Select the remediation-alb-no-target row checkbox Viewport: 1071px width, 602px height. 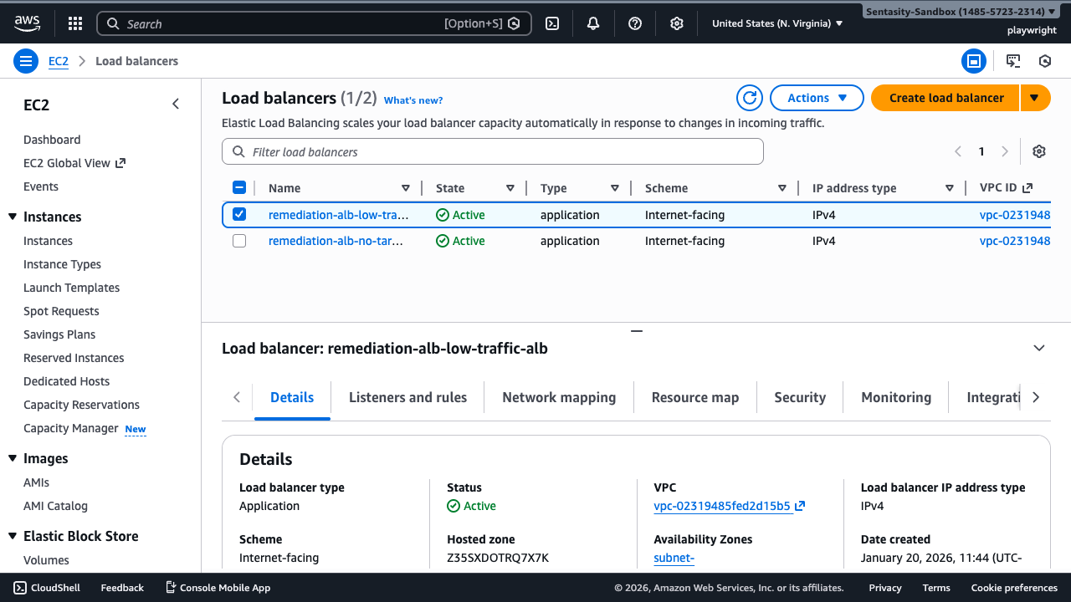pos(239,241)
